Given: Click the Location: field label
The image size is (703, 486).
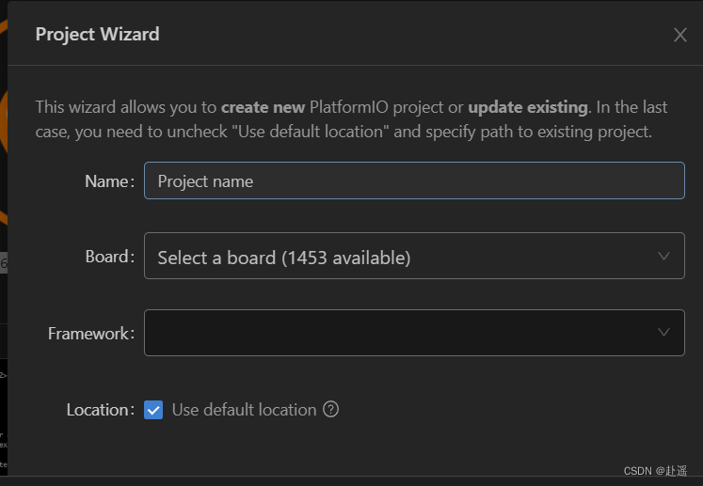Looking at the screenshot, I should (101, 410).
